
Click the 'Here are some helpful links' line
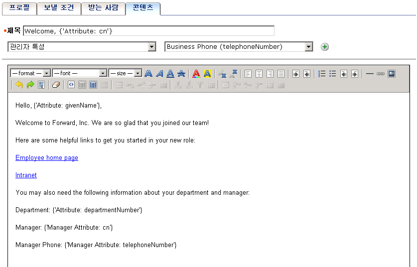(x=105, y=140)
